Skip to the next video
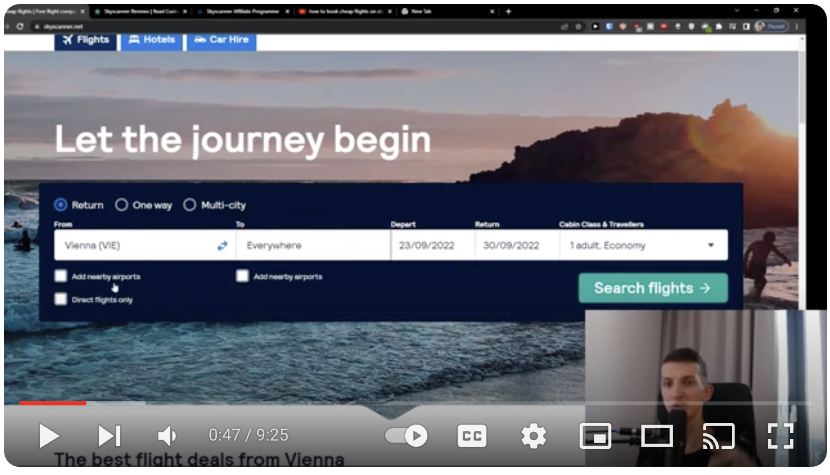Viewport: 830px width, 475px height. [109, 436]
